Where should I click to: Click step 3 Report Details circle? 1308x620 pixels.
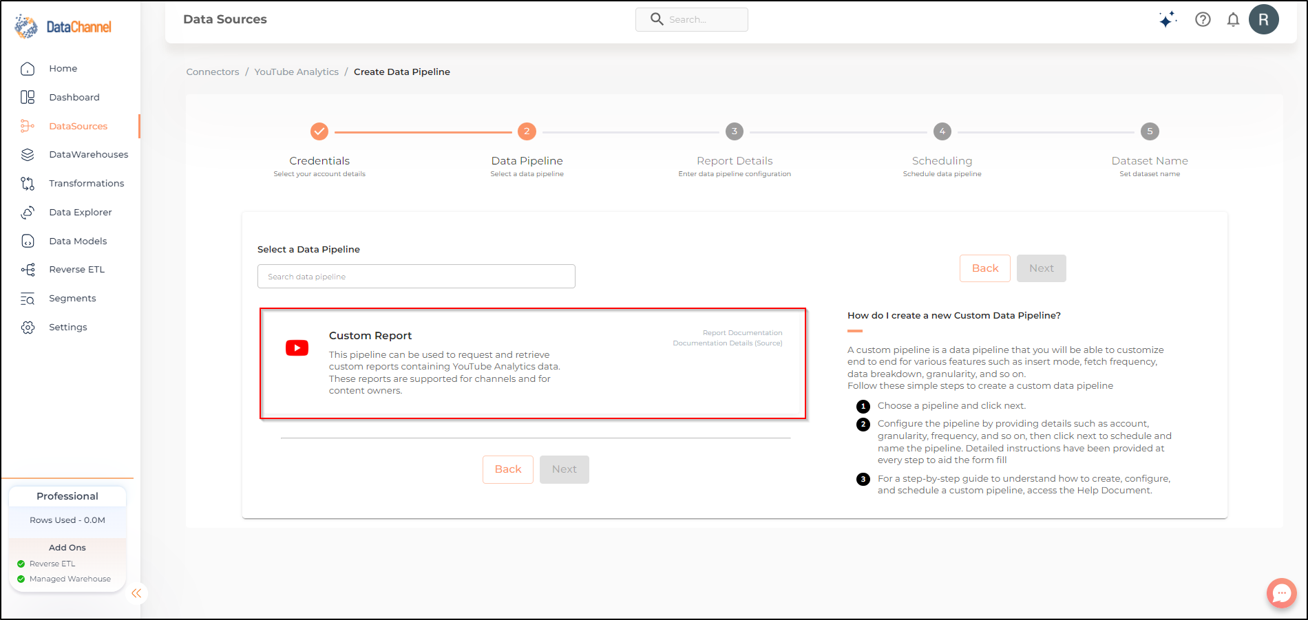[735, 131]
